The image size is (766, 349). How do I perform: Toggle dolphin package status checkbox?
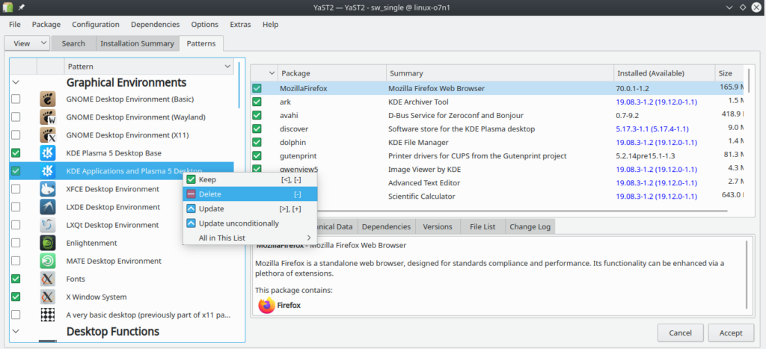[x=257, y=143]
